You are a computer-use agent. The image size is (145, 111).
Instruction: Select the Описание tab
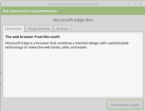pyautogui.click(x=13, y=29)
